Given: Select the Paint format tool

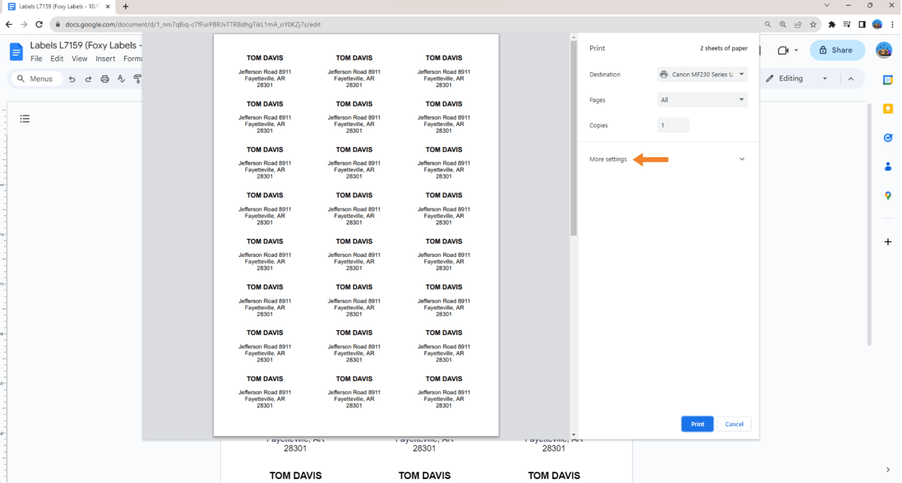Looking at the screenshot, I should tap(137, 78).
